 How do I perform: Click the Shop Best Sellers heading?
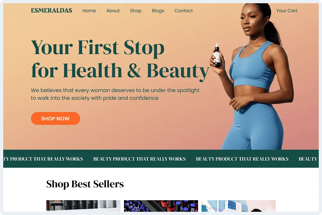coord(85,184)
